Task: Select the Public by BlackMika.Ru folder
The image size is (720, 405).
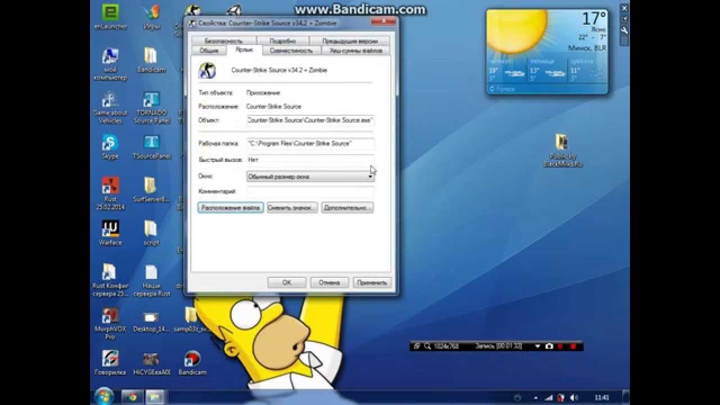Action: click(x=562, y=150)
